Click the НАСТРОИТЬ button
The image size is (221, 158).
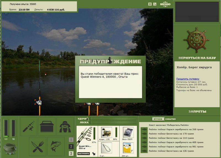click(x=84, y=154)
